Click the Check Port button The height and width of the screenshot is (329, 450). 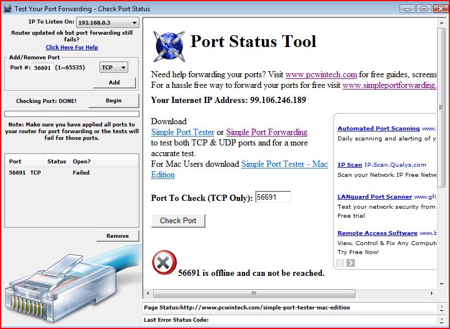[178, 220]
